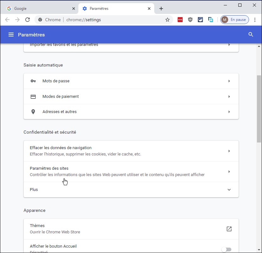Open the LastPass extension icon
Screen dimensions: 262x253
pyautogui.click(x=180, y=20)
